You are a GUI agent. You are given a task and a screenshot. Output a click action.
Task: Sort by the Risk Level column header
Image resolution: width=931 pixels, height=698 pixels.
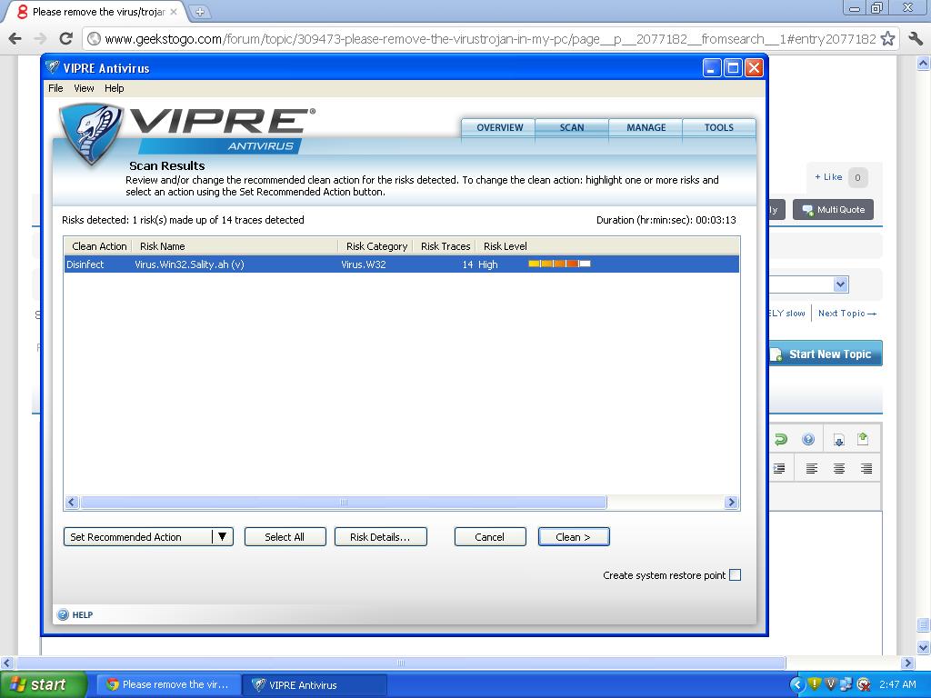point(505,246)
